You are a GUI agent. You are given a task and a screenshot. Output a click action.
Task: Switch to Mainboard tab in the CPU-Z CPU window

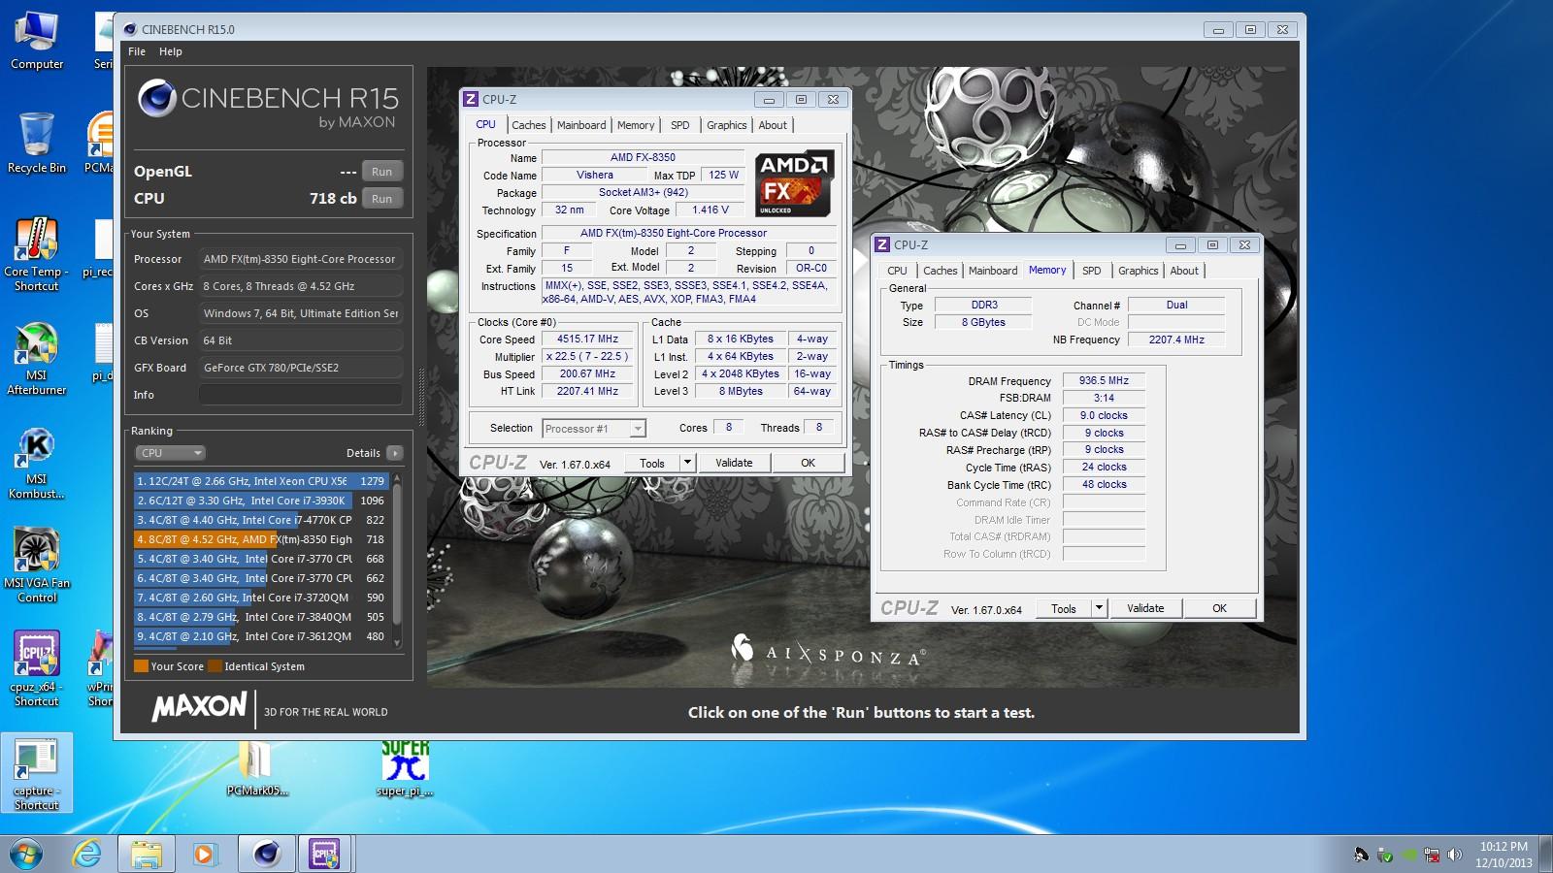[x=581, y=125]
